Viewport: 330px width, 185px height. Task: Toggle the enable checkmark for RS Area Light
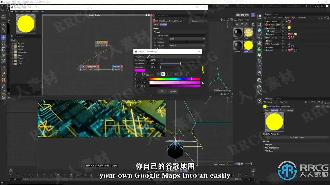[286, 44]
